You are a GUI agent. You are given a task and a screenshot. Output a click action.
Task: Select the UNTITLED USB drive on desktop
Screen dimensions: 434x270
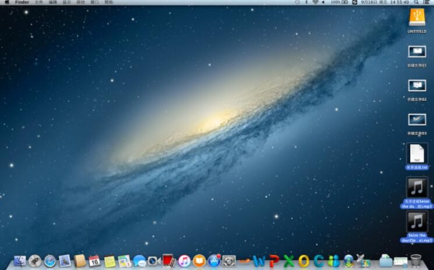pos(417,17)
